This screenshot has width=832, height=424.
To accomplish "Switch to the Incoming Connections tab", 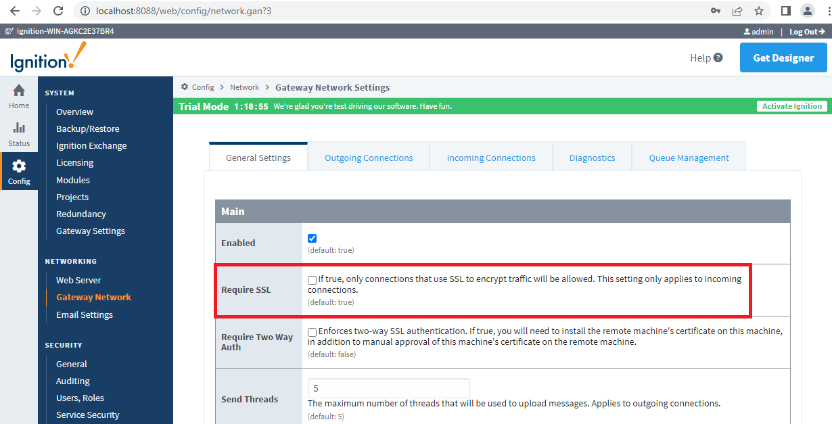I will coord(490,157).
